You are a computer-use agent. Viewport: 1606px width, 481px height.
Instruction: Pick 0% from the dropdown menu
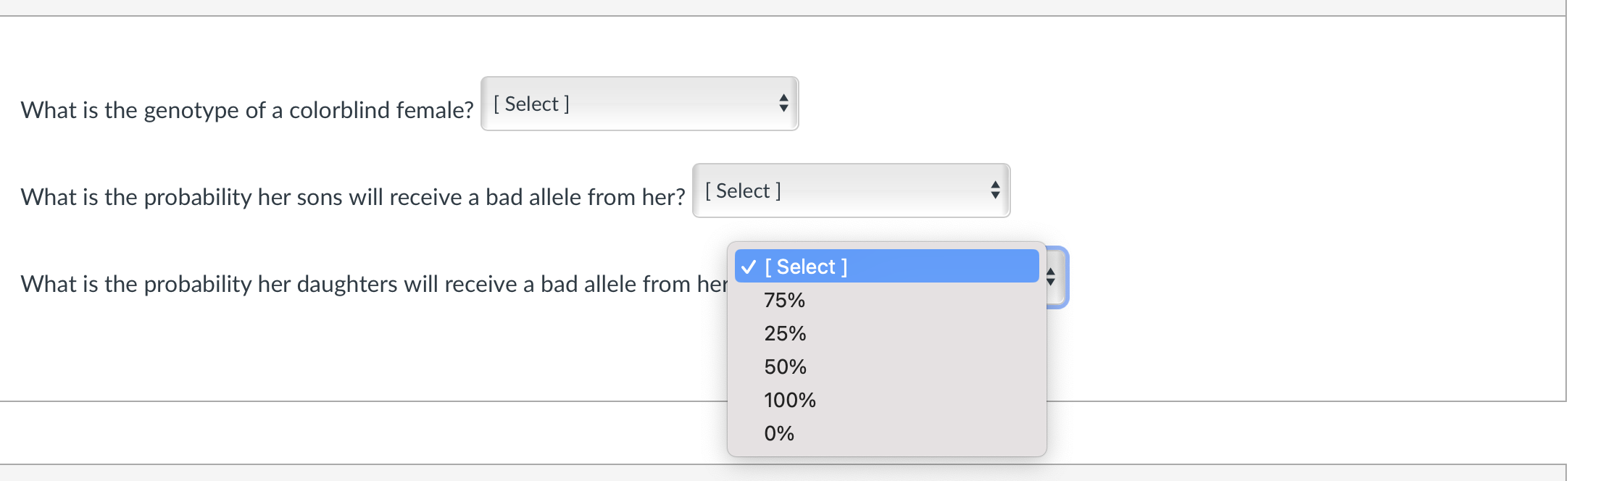779,433
